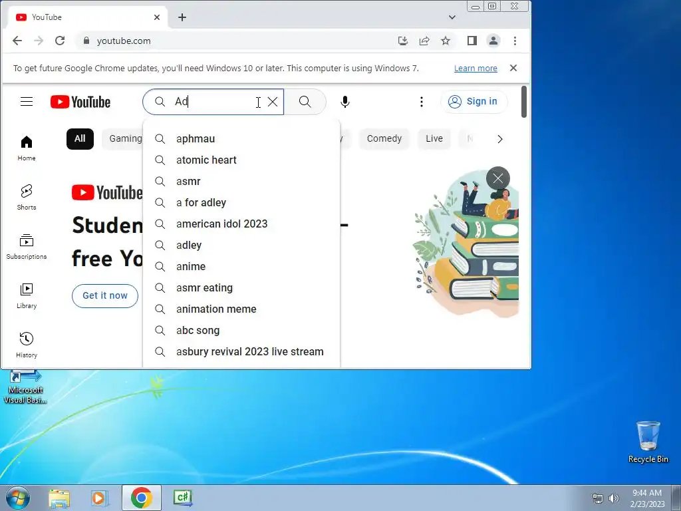Close the YouTube tab
This screenshot has width=681, height=511.
click(x=157, y=17)
